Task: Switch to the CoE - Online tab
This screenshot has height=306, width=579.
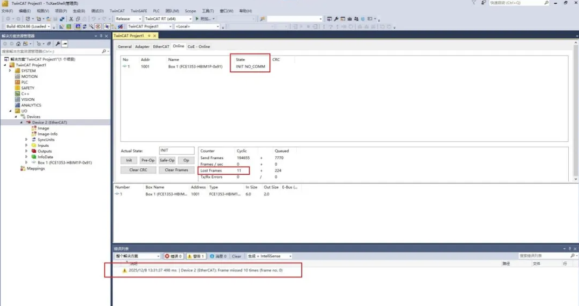Action: click(x=199, y=46)
